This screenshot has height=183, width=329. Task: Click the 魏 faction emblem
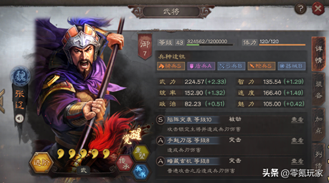pos(20,76)
